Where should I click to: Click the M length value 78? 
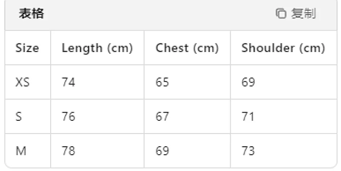coord(69,151)
